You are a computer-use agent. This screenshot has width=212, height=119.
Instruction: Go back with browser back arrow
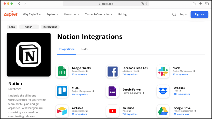point(19,4)
